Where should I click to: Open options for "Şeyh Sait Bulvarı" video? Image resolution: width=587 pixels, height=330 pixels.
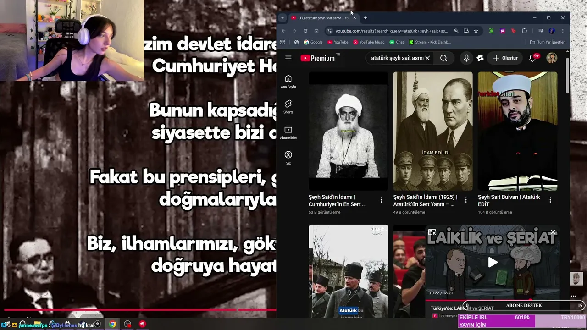tap(550, 200)
